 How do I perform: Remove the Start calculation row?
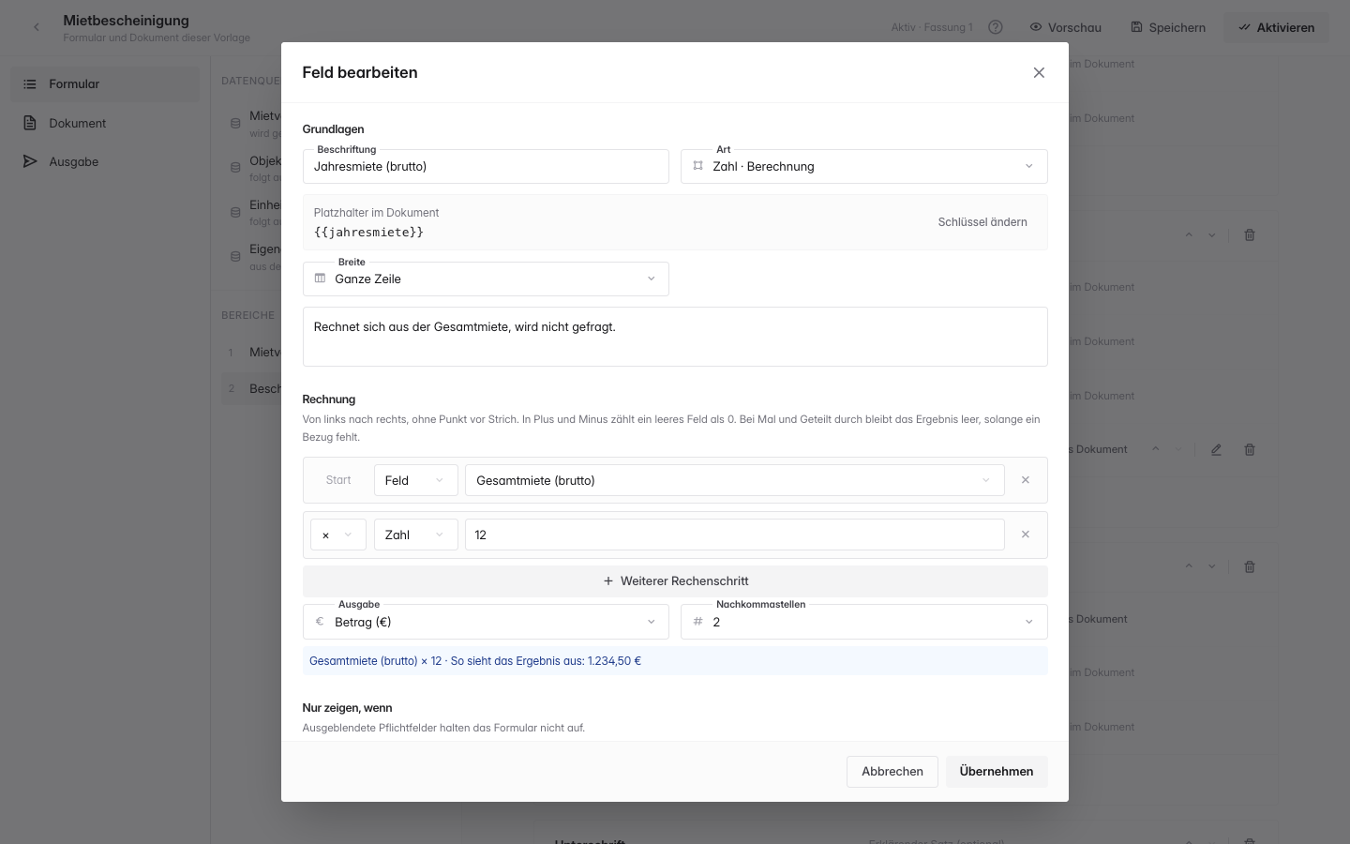(1026, 480)
